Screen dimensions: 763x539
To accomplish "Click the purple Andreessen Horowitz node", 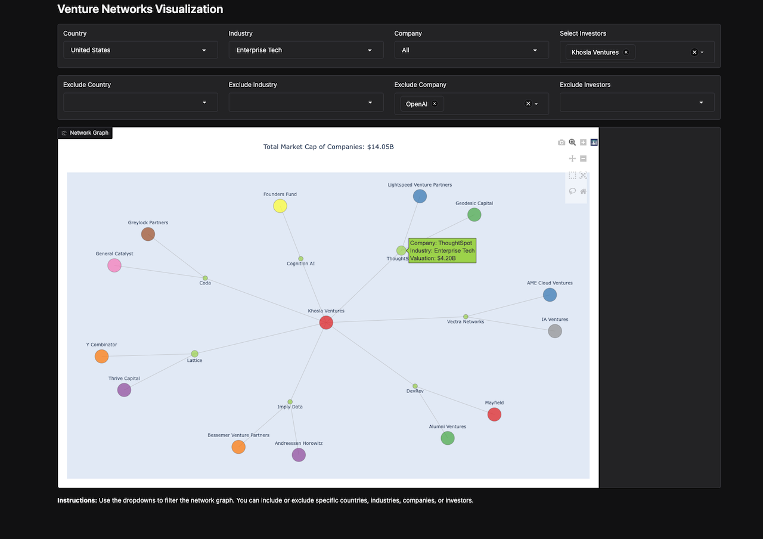I will [299, 455].
